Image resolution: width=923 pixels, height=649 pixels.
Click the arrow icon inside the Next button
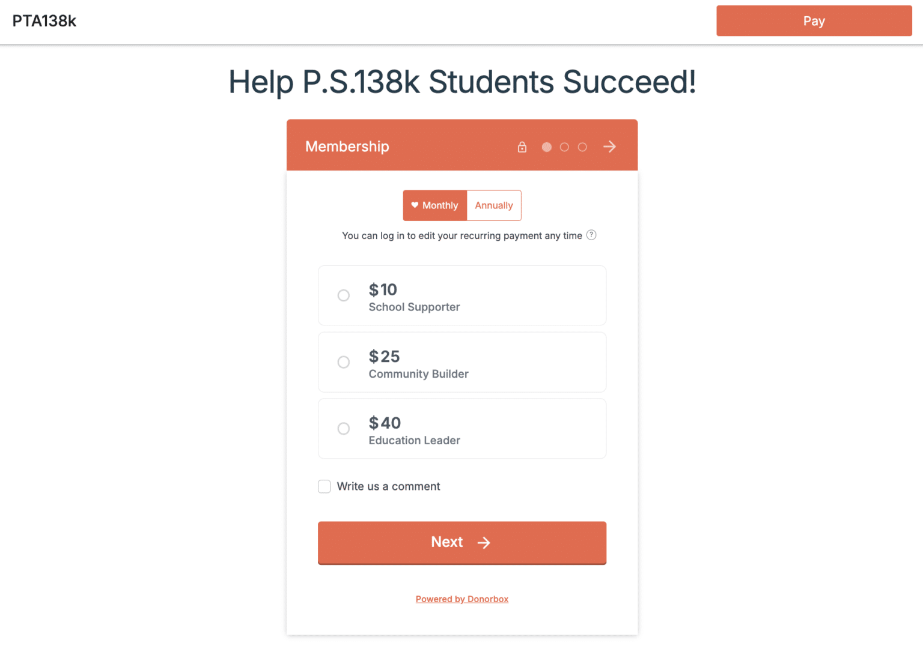tap(484, 542)
